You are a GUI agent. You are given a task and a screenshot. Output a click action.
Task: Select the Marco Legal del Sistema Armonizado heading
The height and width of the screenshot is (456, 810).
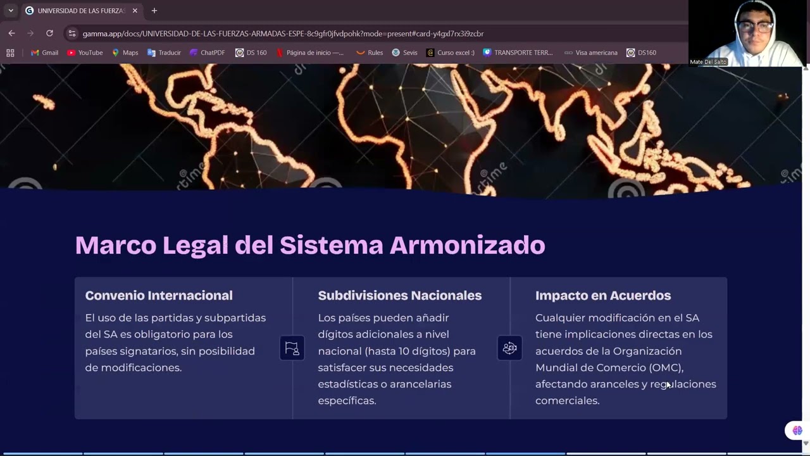(310, 245)
